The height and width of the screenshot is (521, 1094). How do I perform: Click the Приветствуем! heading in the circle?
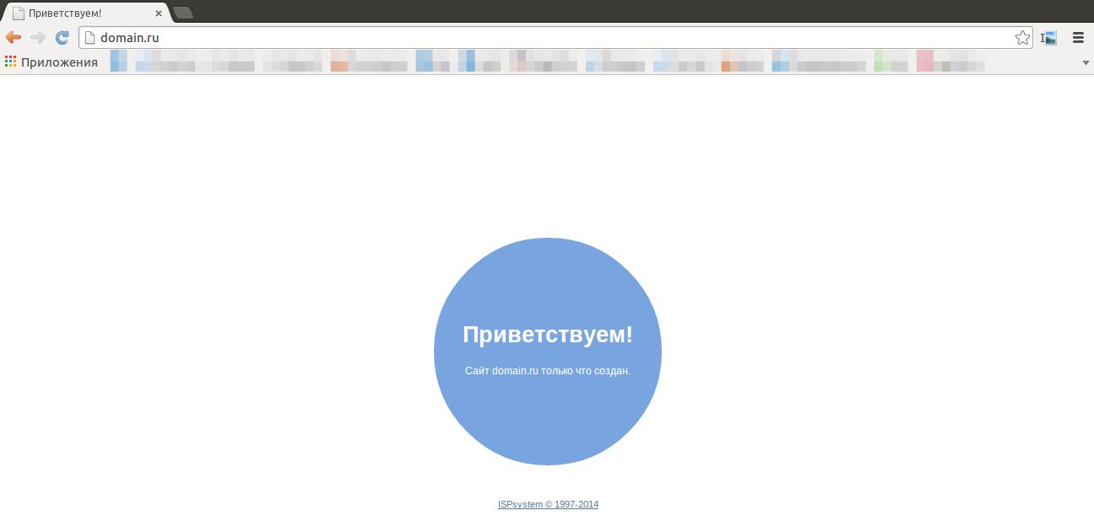pos(548,334)
